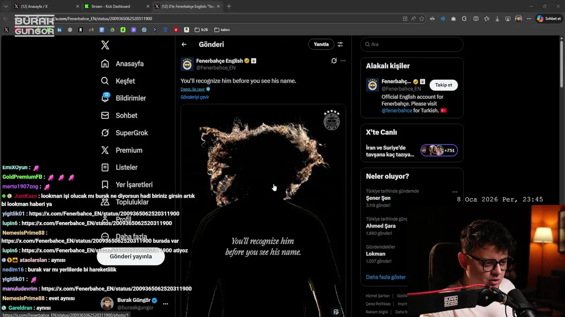Image resolution: width=565 pixels, height=317 pixels.
Task: Click the DeepL ile çevir link
Action: [192, 89]
